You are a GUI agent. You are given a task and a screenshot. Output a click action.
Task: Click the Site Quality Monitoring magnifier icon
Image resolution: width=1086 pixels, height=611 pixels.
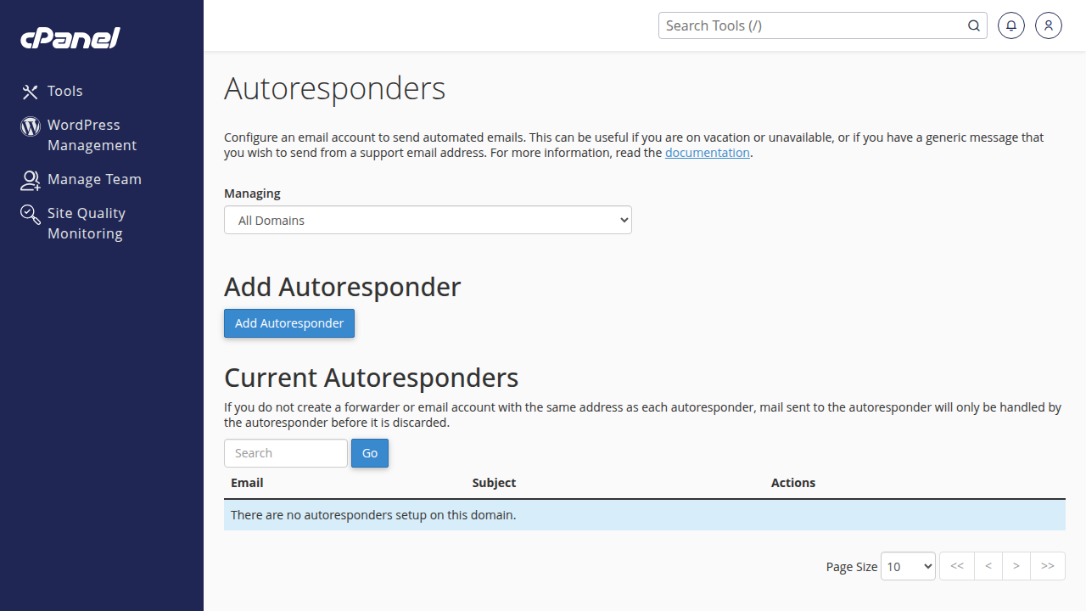[31, 215]
